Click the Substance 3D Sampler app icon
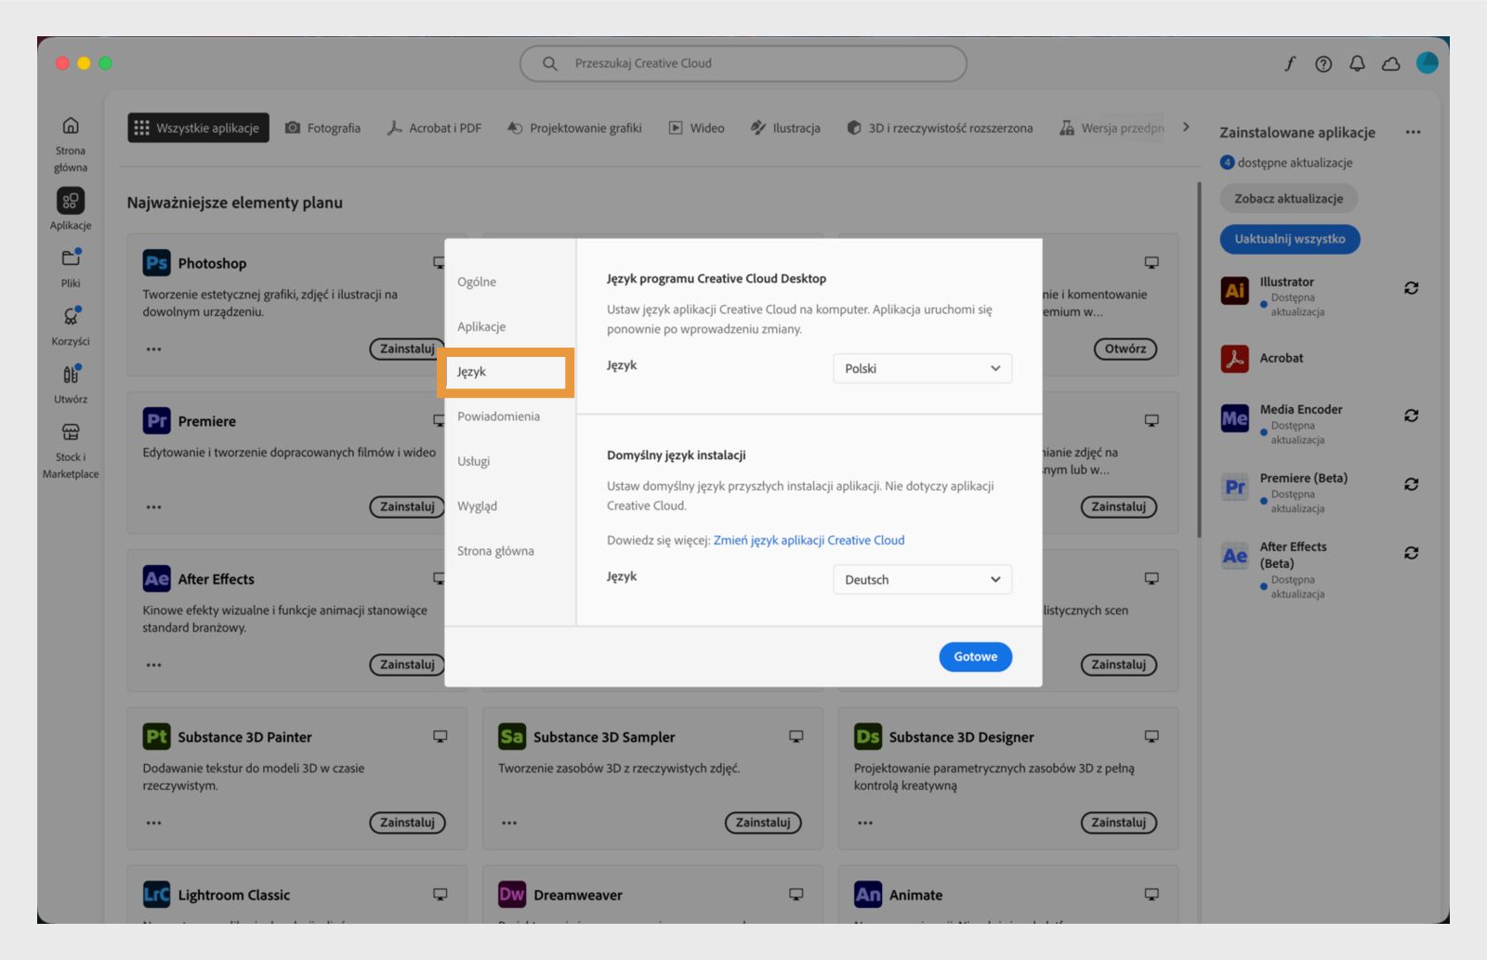 512,737
